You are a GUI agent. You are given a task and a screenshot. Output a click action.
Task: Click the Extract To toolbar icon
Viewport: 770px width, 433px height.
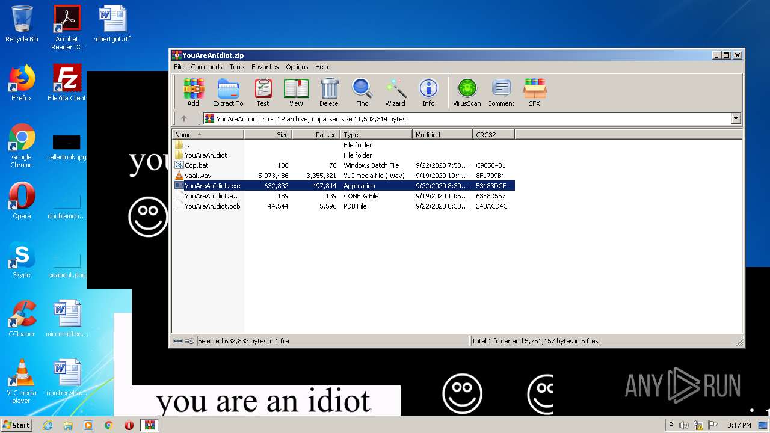point(228,93)
